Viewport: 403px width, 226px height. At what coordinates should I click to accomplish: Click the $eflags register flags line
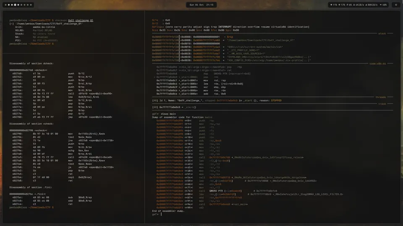[x=230, y=27]
